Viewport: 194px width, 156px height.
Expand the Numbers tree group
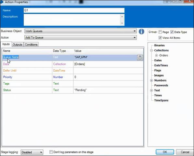tap(151, 80)
